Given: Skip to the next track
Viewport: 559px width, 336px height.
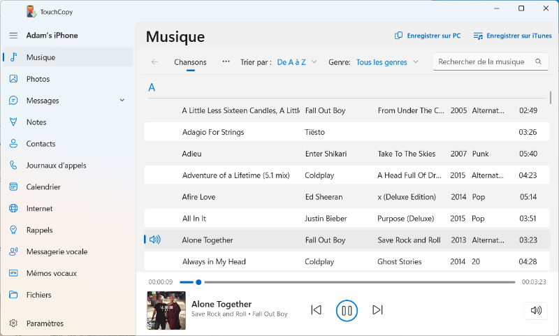Looking at the screenshot, I should pos(377,310).
